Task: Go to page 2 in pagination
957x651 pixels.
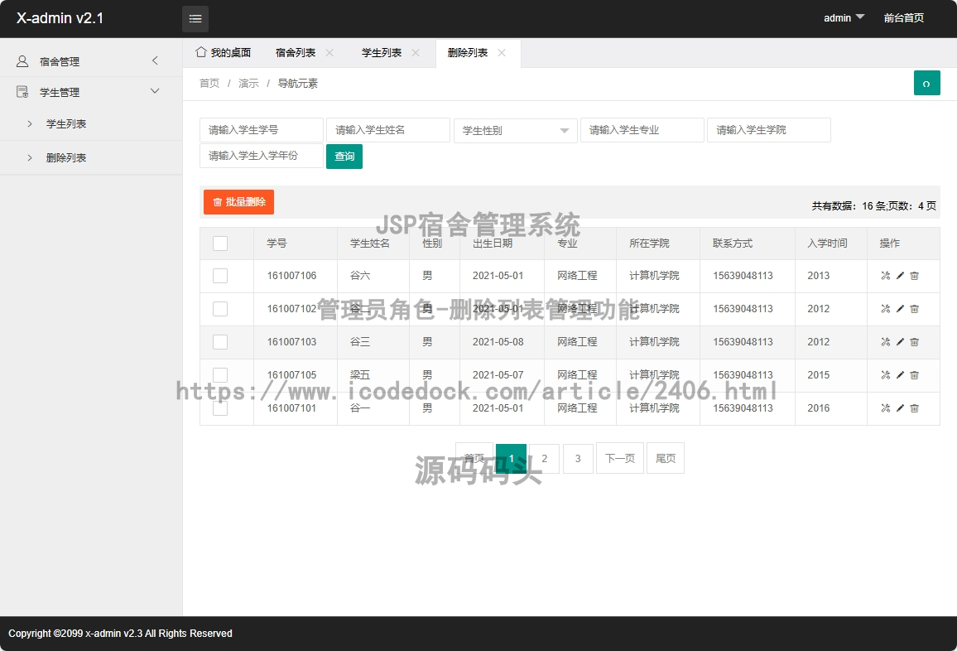Action: click(x=545, y=458)
